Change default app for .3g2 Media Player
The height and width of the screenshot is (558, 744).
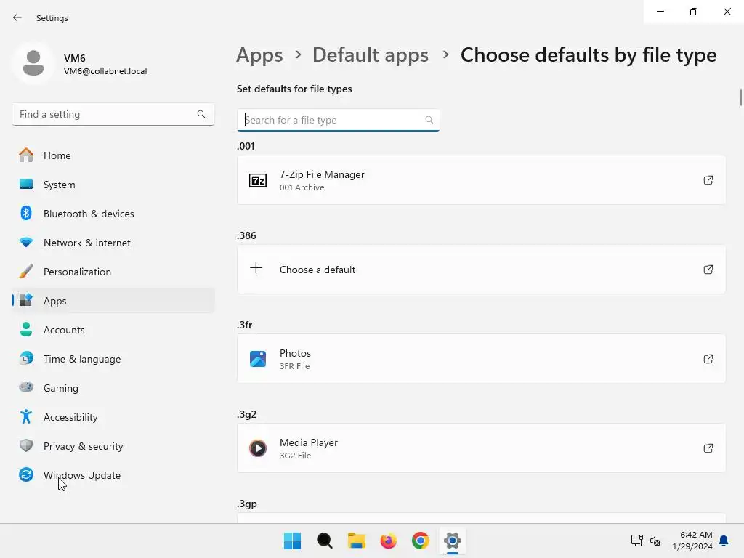pos(481,448)
